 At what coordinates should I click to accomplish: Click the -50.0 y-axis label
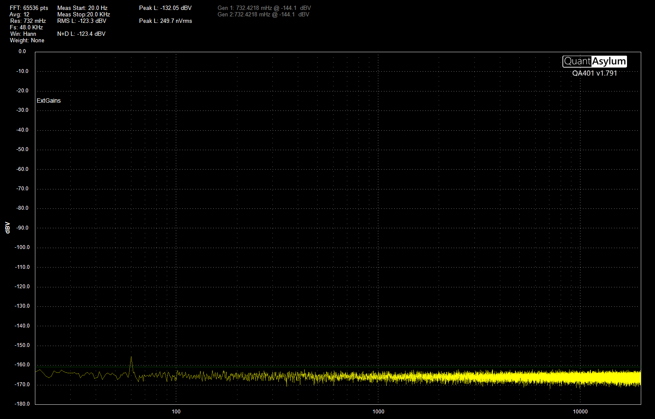point(22,149)
